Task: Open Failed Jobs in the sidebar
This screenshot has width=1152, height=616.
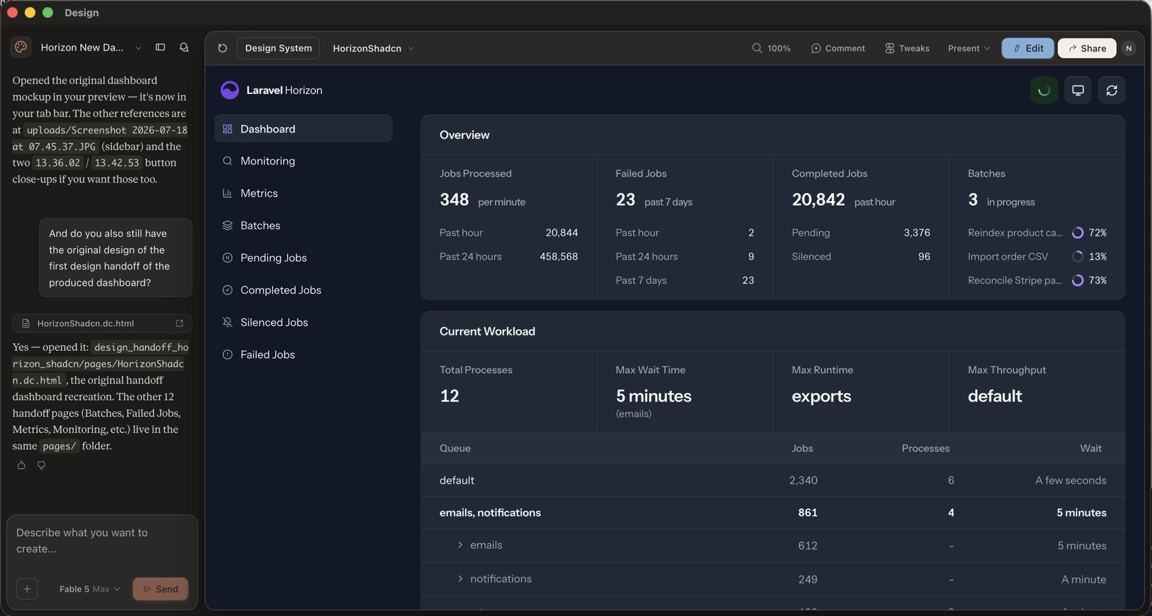Action: [303, 355]
